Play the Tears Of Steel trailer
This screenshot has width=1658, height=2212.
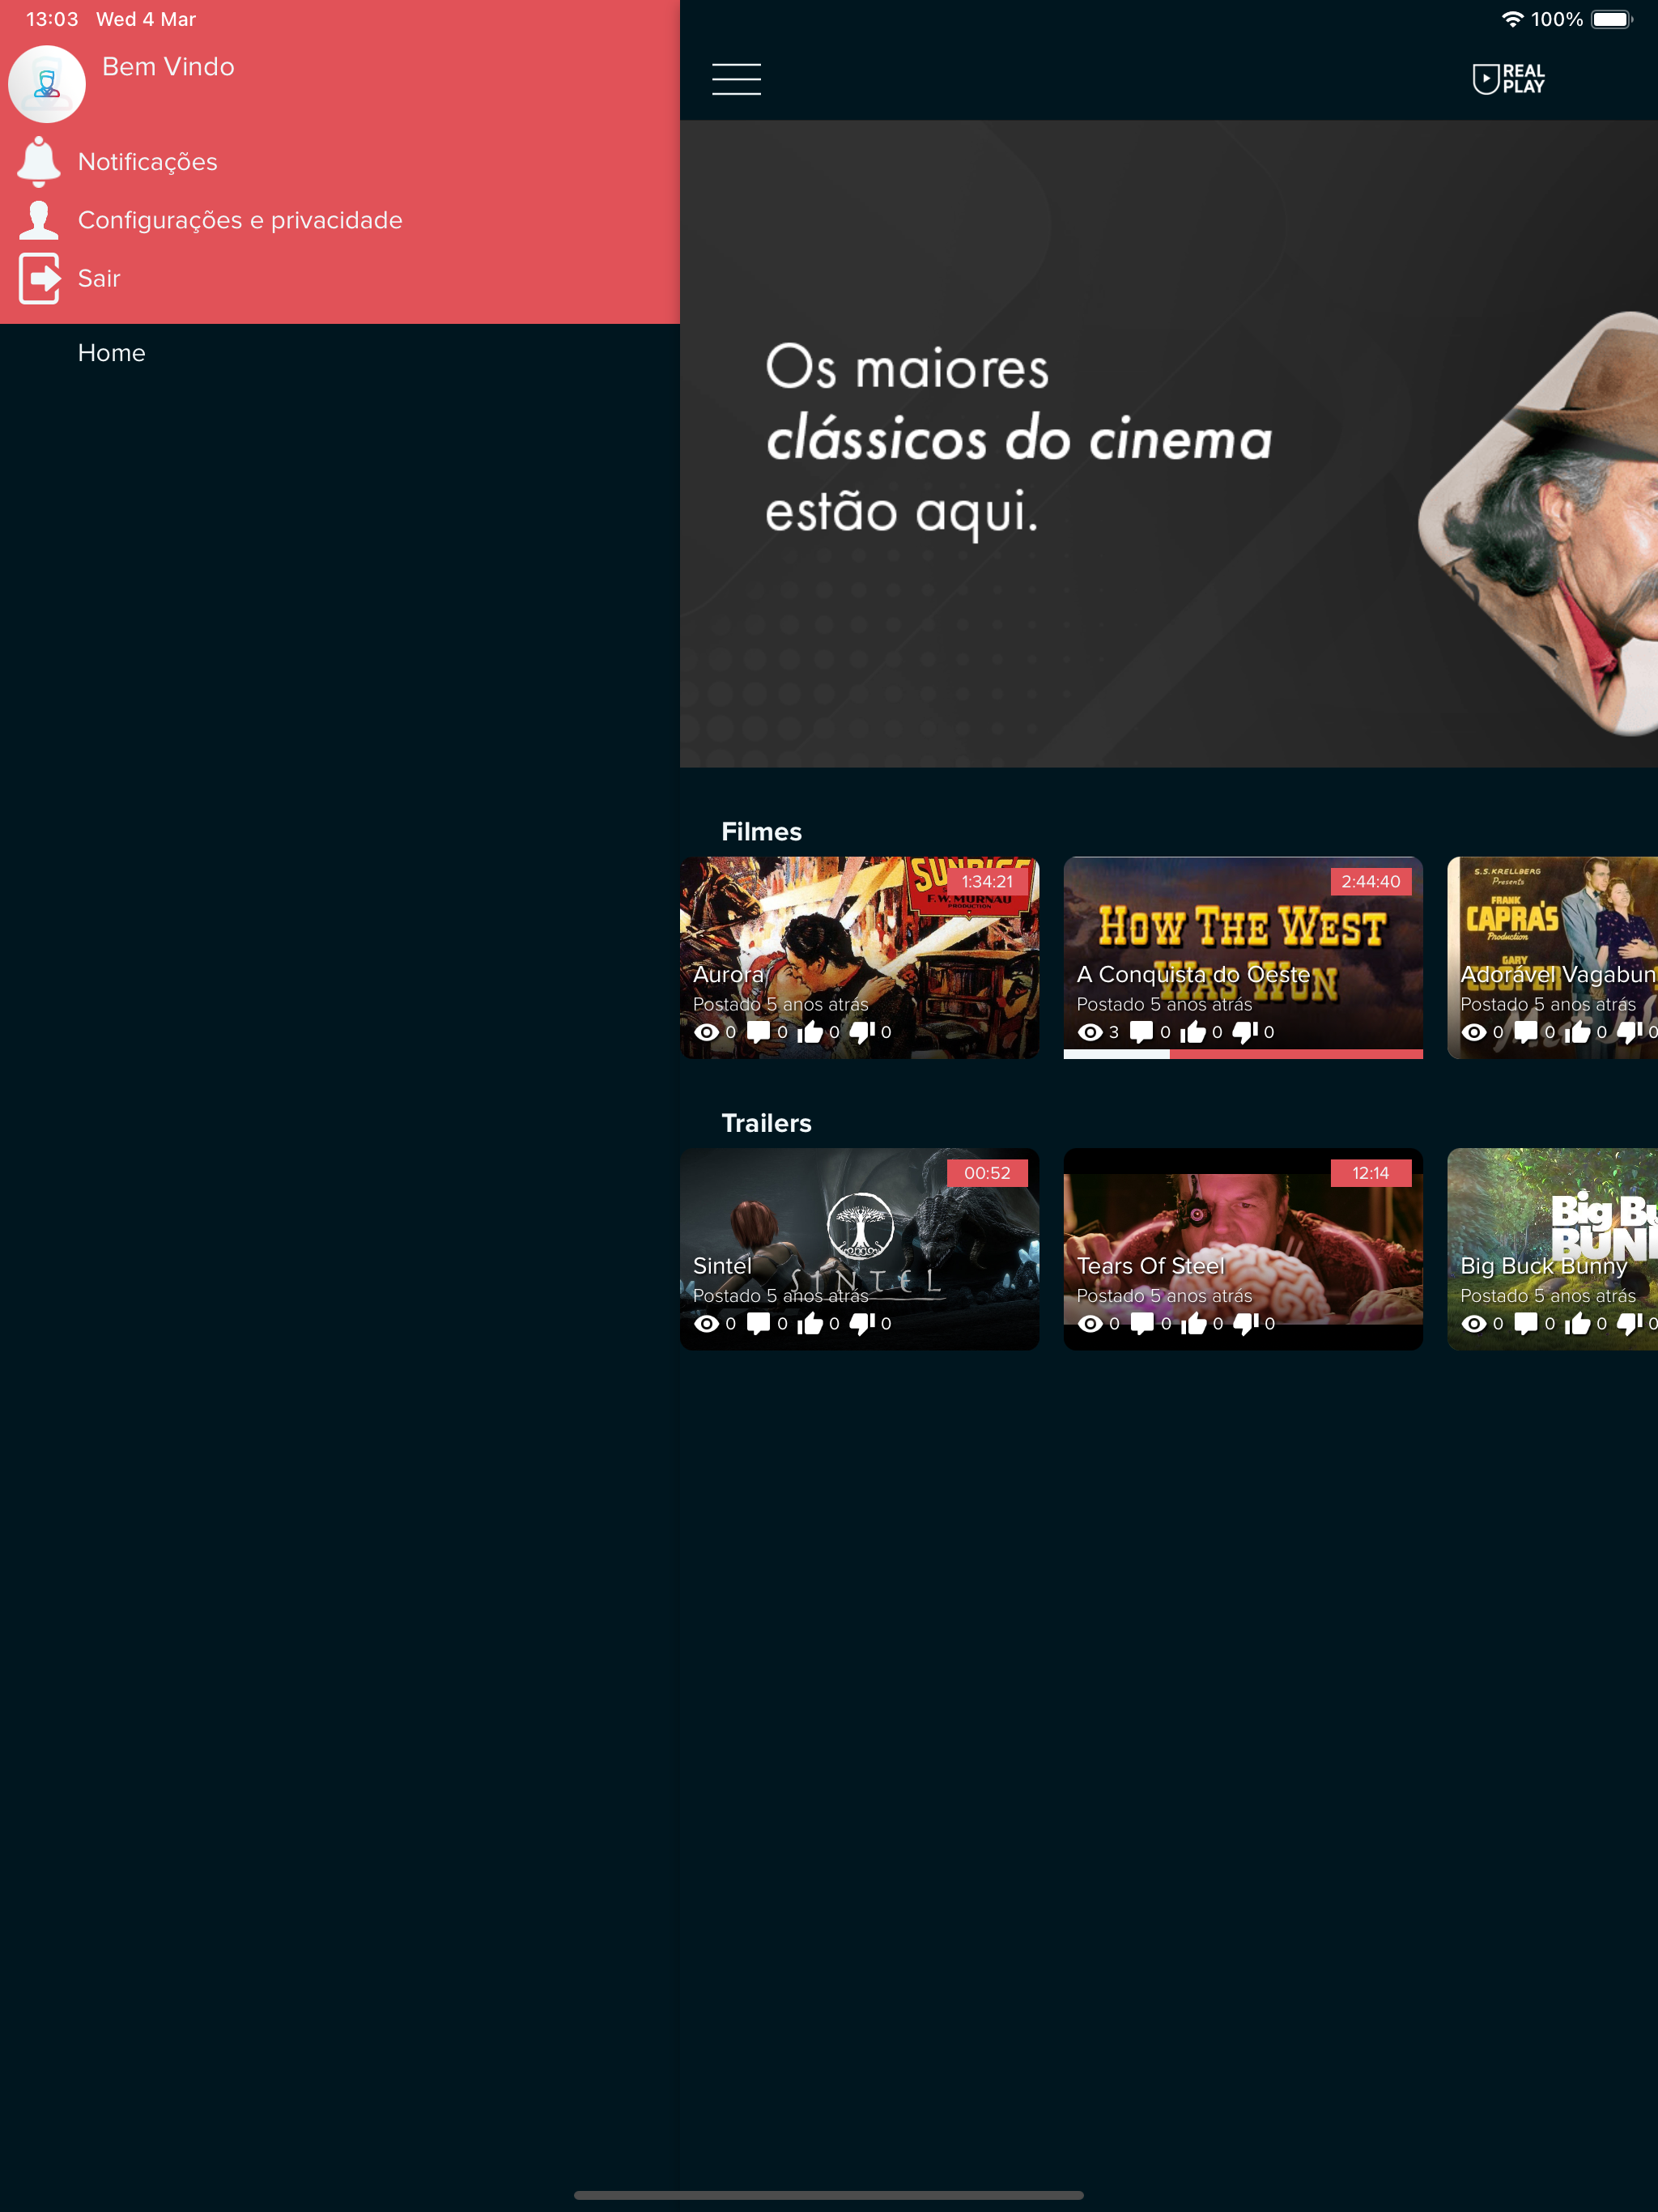tap(1243, 1249)
